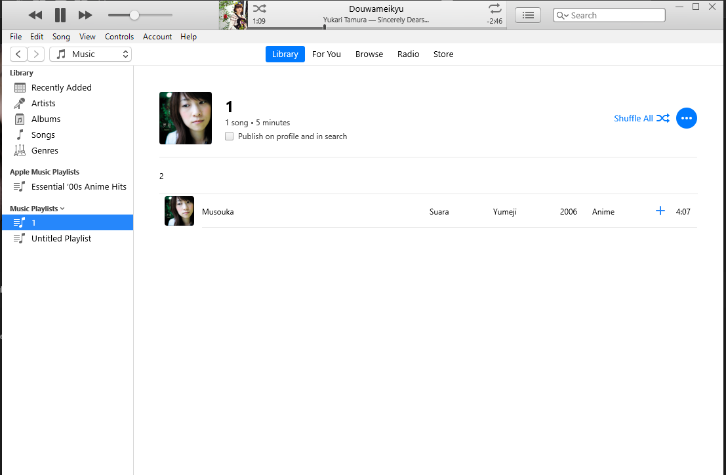Click Shuffle All link

[641, 118]
